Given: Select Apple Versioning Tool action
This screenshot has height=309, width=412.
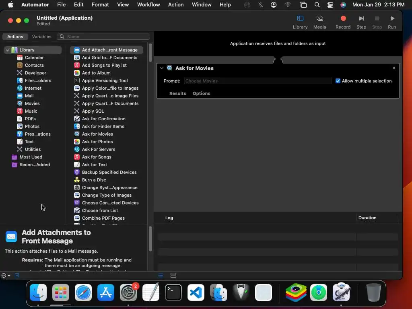Looking at the screenshot, I should (105, 80).
